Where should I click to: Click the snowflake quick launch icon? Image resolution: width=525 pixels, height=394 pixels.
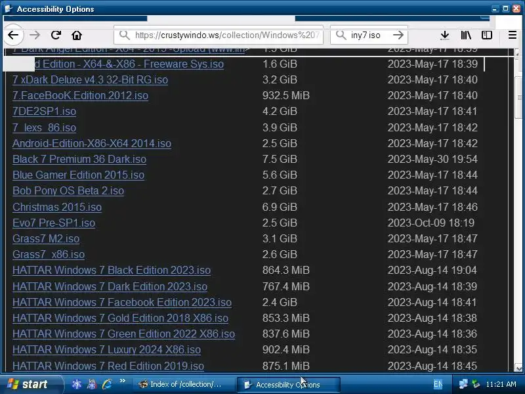tap(77, 384)
